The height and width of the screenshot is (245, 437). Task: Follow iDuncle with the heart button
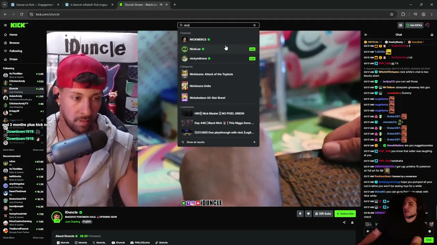308,214
